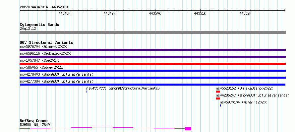Image resolution: width=295 pixels, height=132 pixels.
Task: Click the chr20:44347014..44352870 region label
Action: (x=44, y=7)
